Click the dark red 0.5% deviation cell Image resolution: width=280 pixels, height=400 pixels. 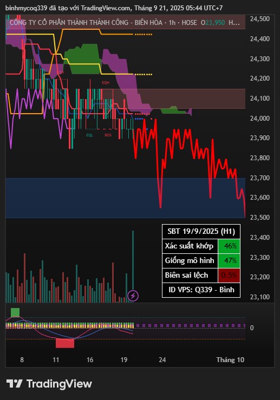229,276
